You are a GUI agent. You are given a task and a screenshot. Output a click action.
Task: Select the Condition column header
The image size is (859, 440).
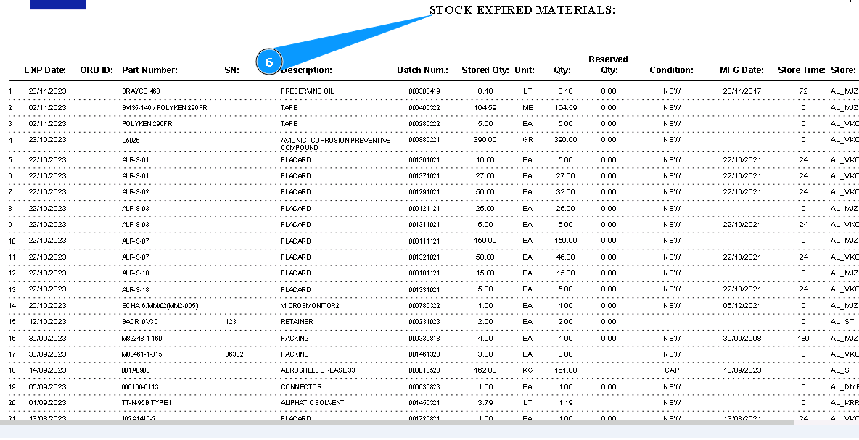pyautogui.click(x=671, y=70)
